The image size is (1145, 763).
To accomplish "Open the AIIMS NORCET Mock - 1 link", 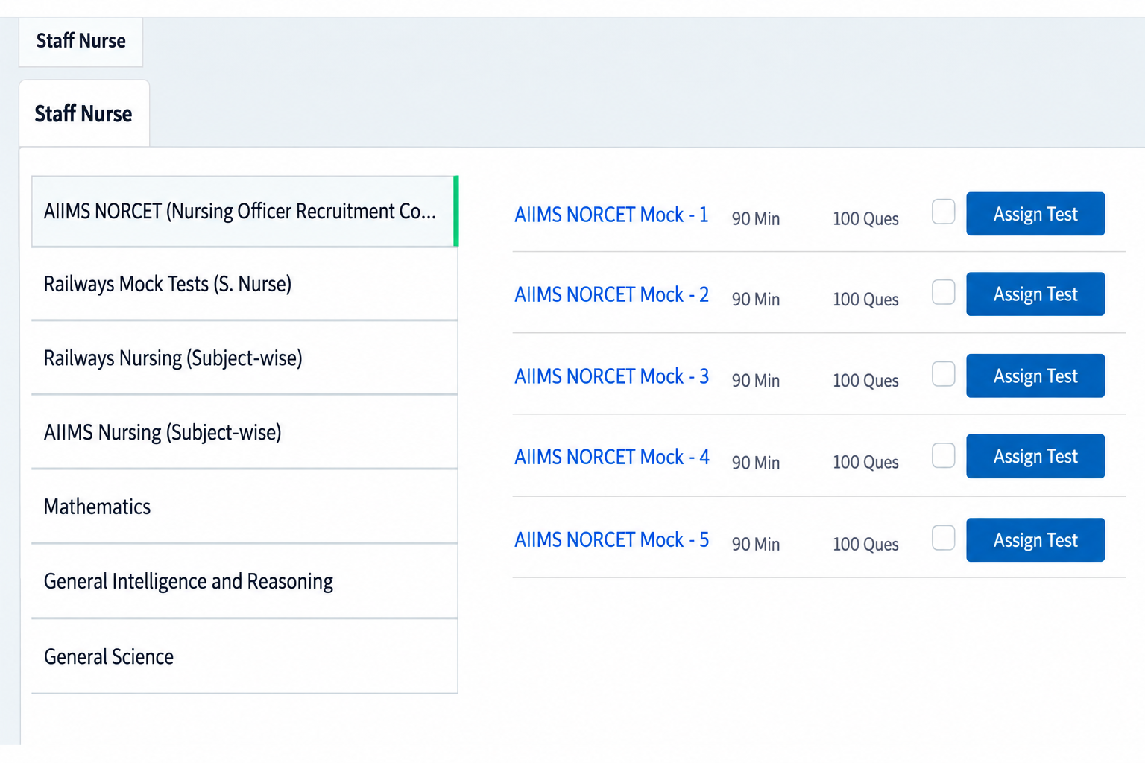I will pyautogui.click(x=611, y=215).
